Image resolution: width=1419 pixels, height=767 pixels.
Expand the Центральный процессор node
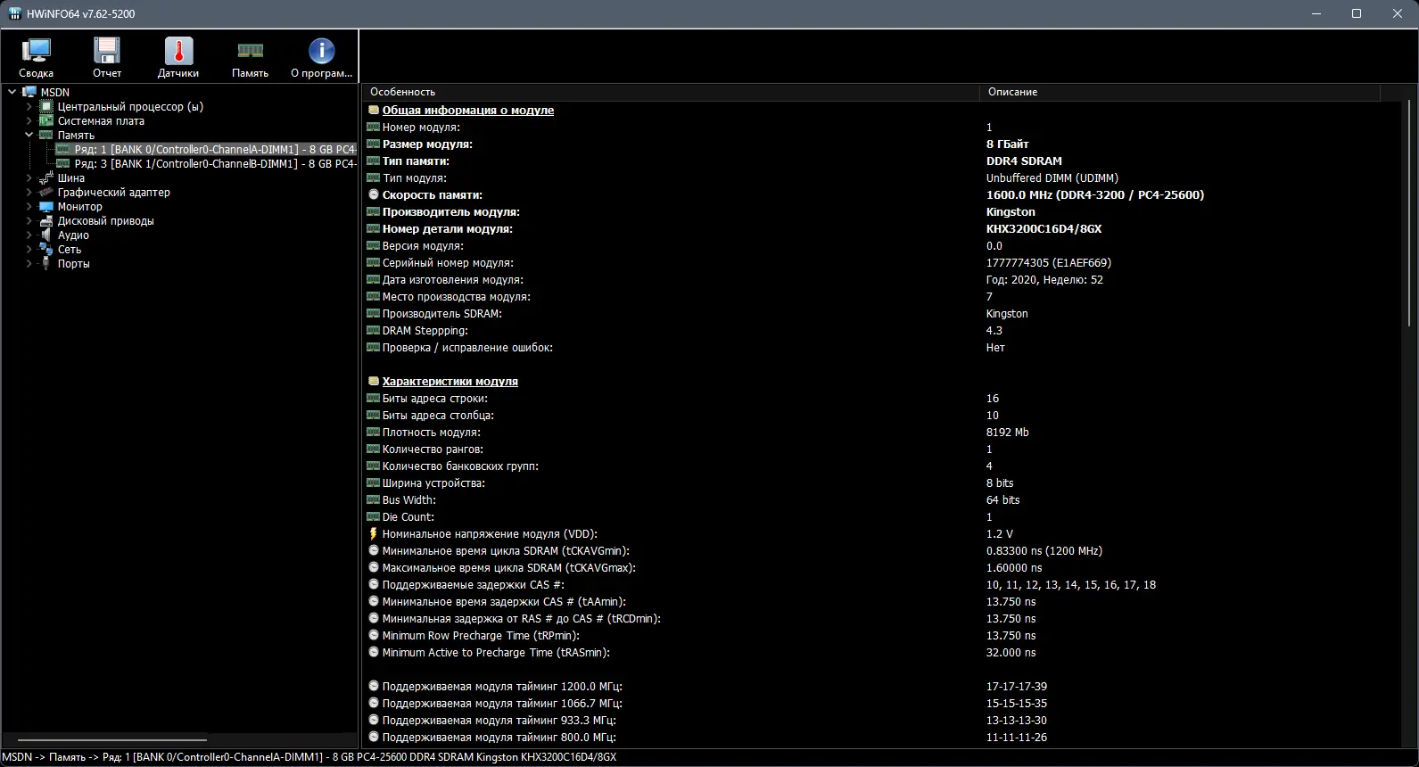pyautogui.click(x=29, y=107)
